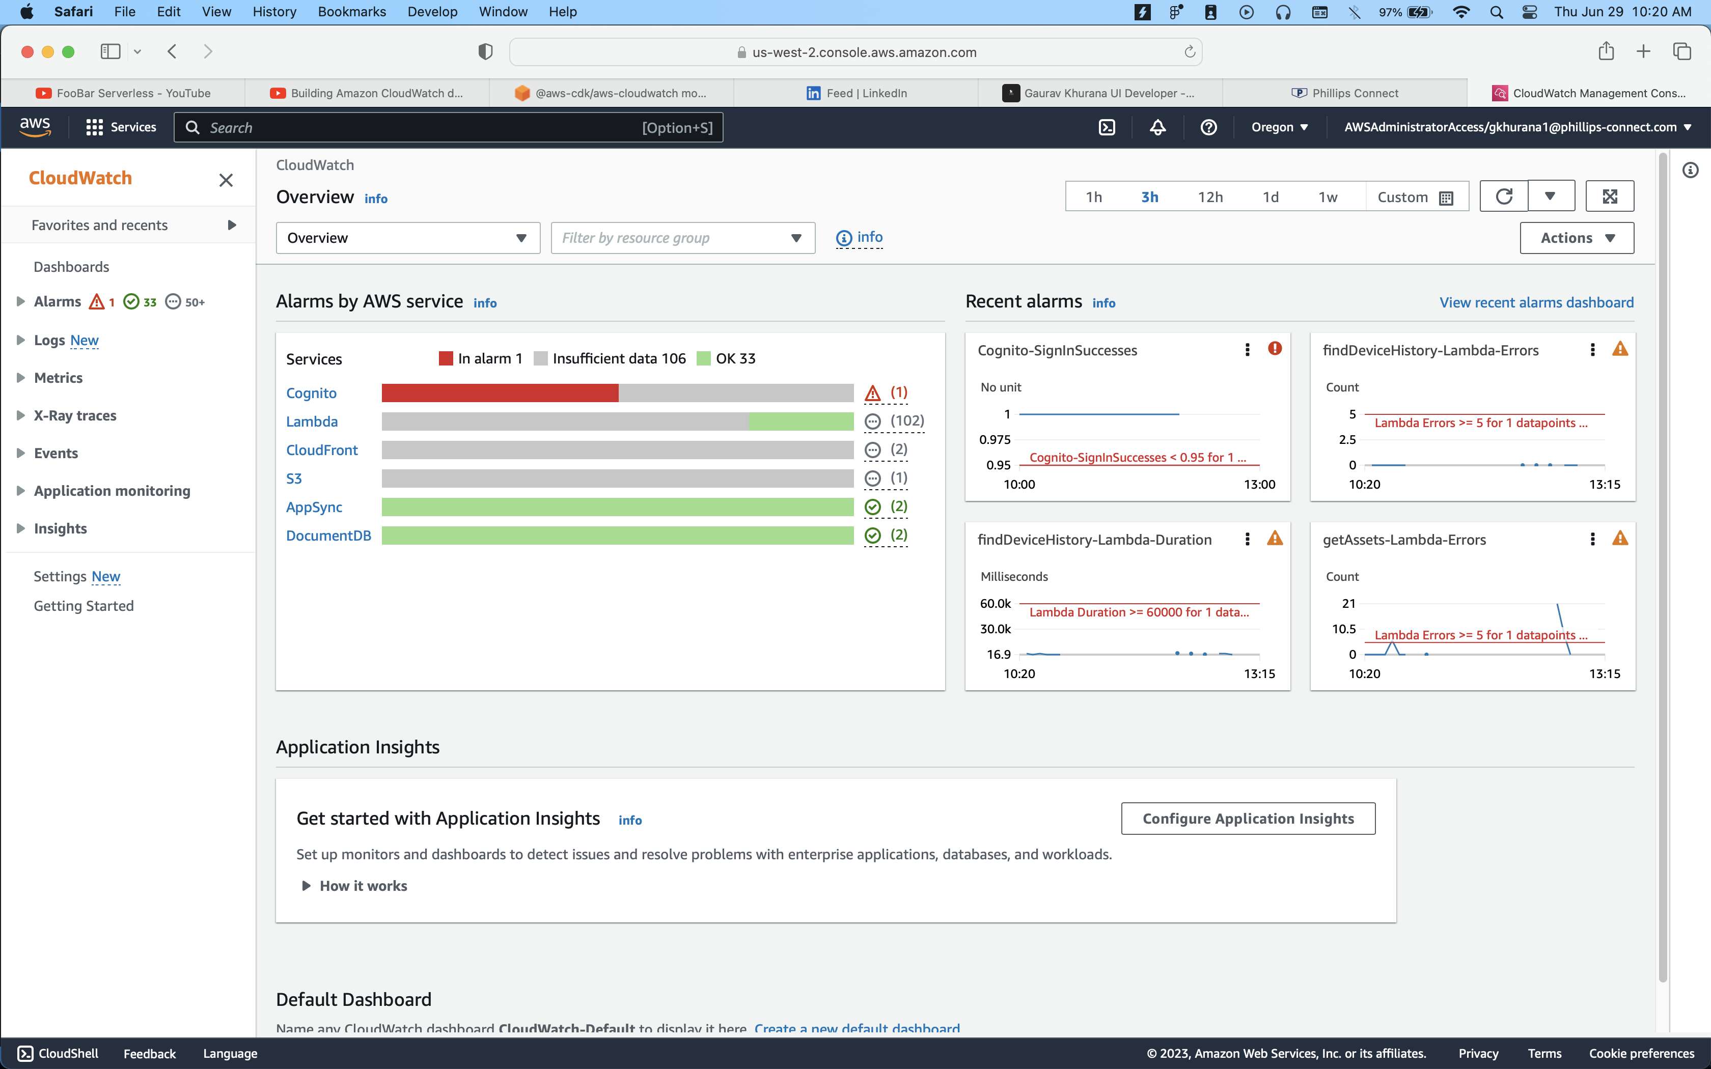Image resolution: width=1711 pixels, height=1069 pixels.
Task: Open the Actions dropdown button
Action: [x=1577, y=238]
